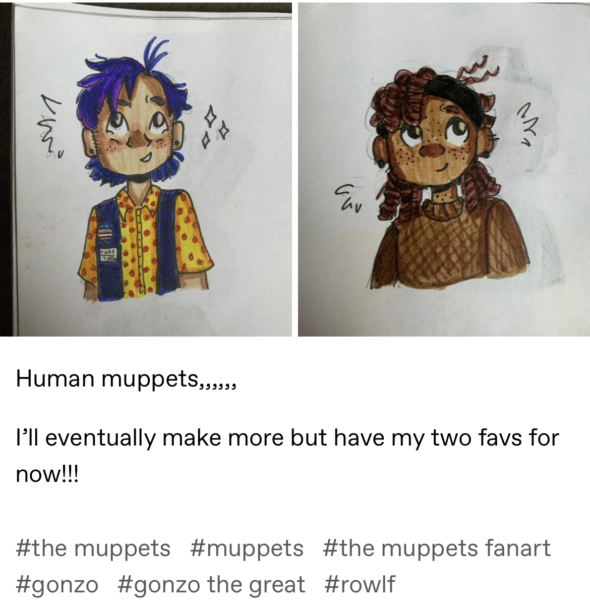Open the blue-haired Gonzo drawing image
The image size is (590, 607).
pyautogui.click(x=146, y=169)
